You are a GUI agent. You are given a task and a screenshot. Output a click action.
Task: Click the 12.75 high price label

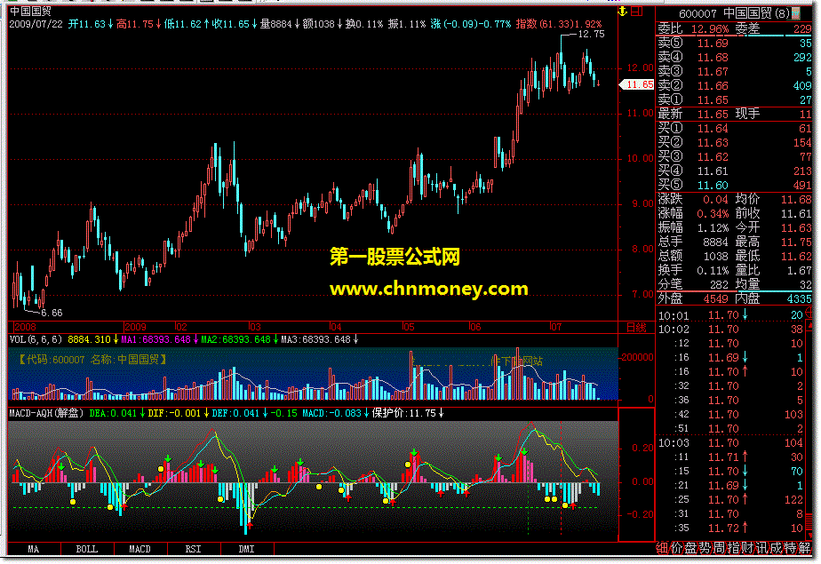tap(591, 34)
